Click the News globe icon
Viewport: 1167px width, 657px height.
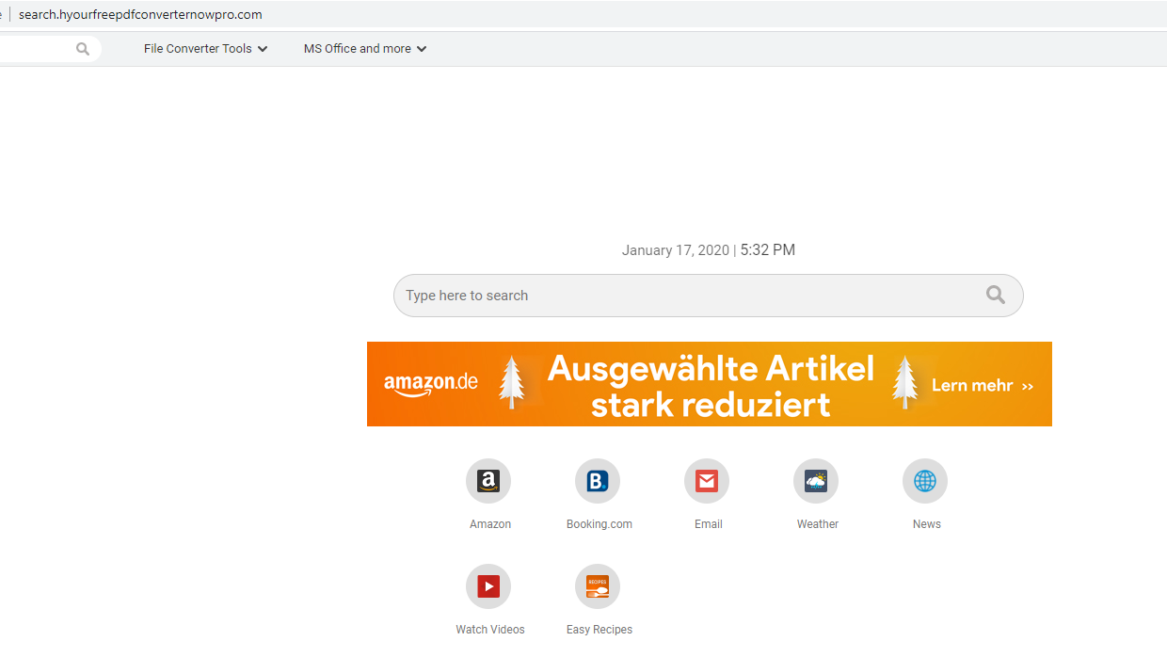pos(925,482)
